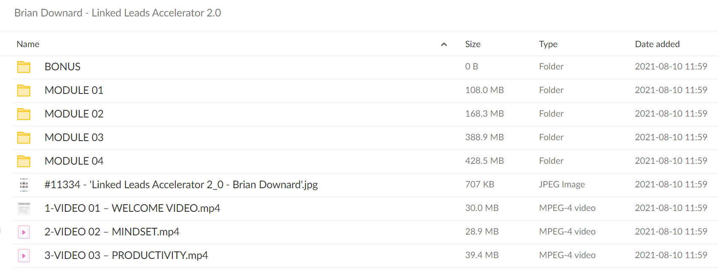Click the JPEG image file thumbnail icon
The width and height of the screenshot is (718, 280).
(24, 185)
